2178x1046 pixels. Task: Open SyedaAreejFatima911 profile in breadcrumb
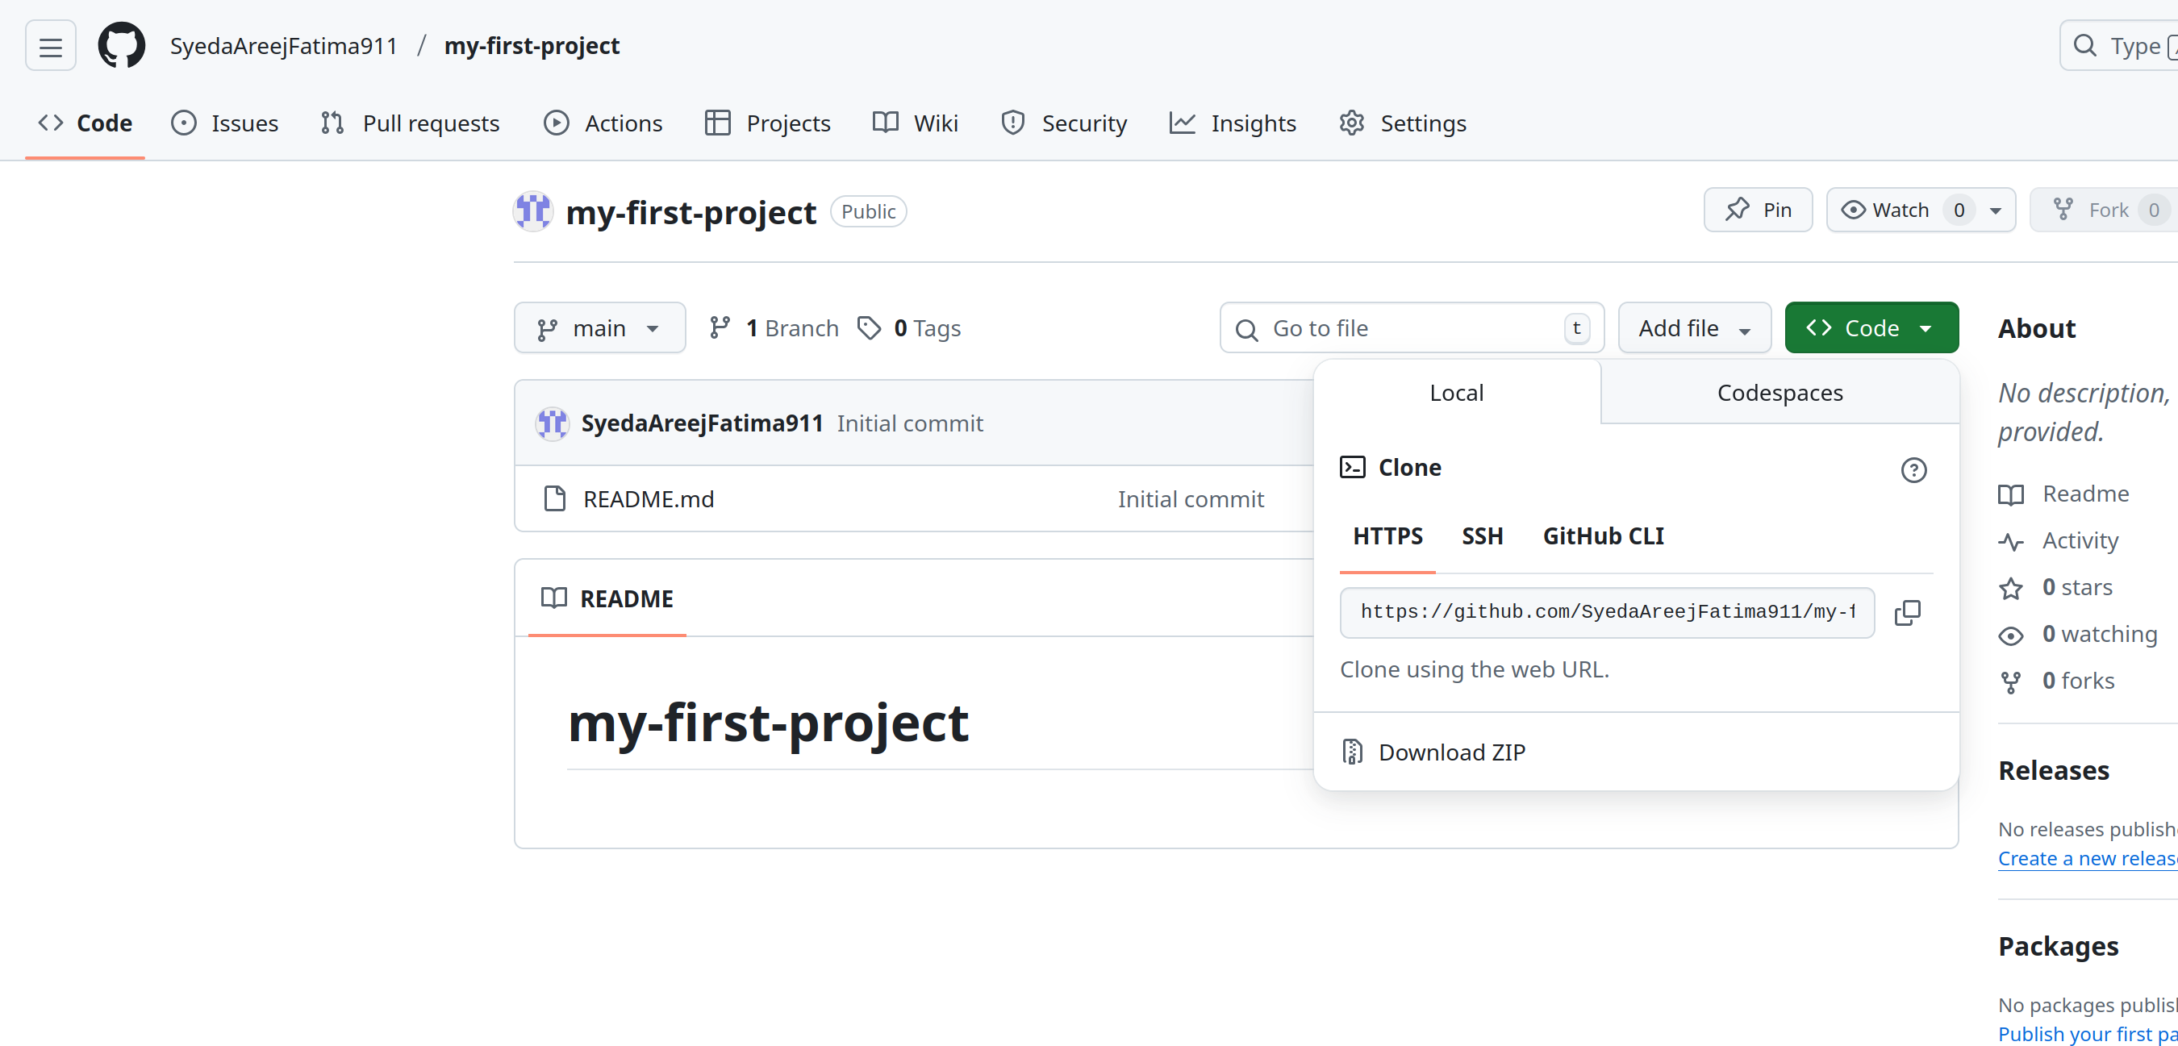(x=284, y=46)
